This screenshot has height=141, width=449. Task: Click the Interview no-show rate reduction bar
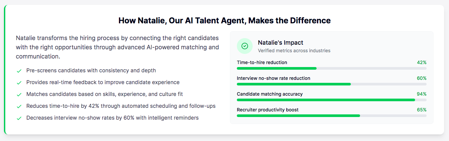pyautogui.click(x=332, y=84)
